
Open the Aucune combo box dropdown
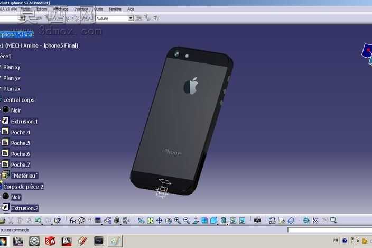tap(131, 19)
